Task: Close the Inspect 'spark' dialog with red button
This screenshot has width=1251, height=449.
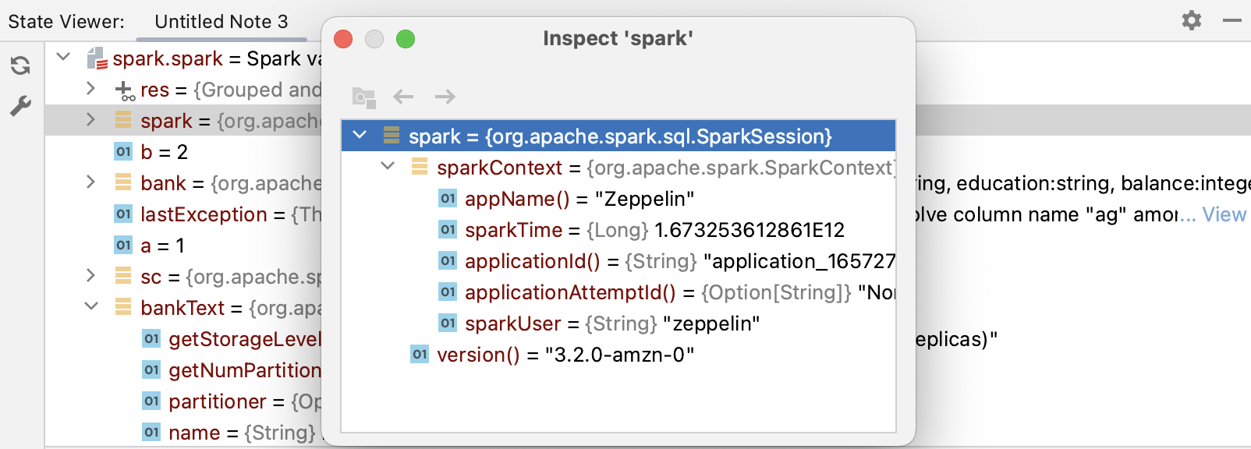Action: coord(343,39)
